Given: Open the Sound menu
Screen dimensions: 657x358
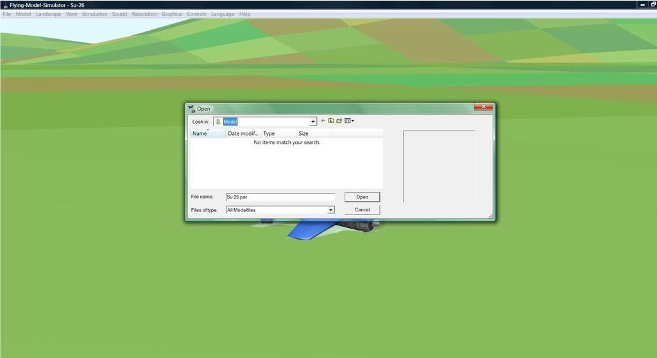Looking at the screenshot, I should click(119, 14).
